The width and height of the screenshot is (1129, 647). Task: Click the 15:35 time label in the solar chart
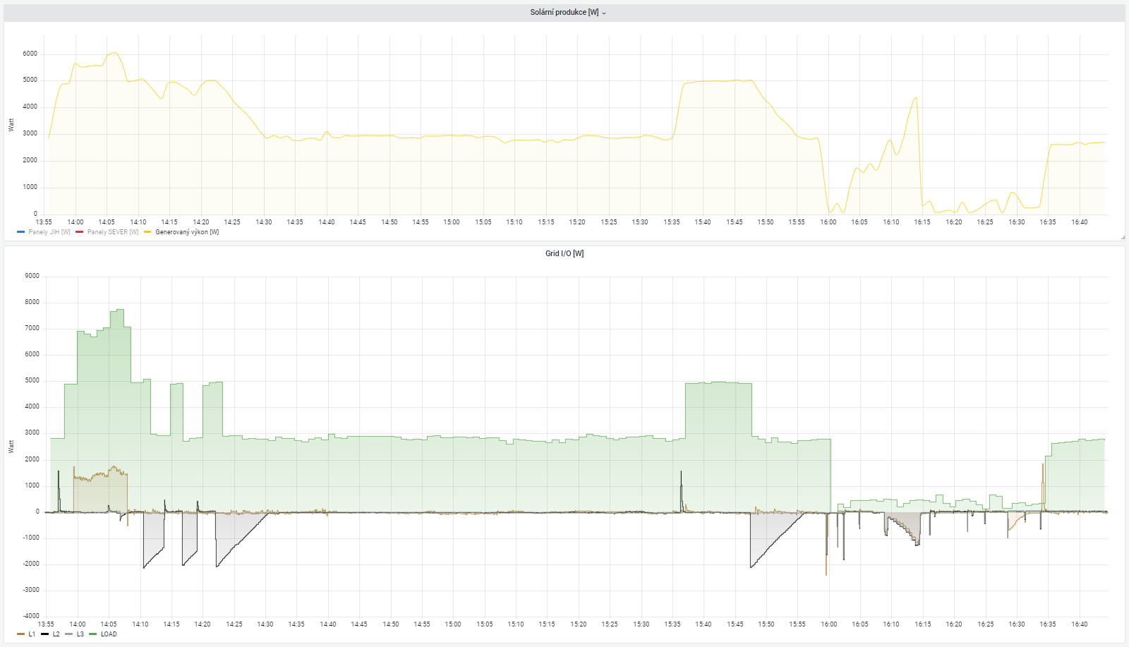tap(672, 222)
